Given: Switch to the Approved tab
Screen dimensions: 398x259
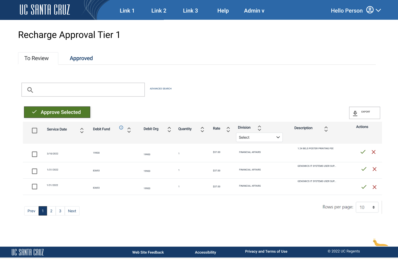Looking at the screenshot, I should point(81,58).
